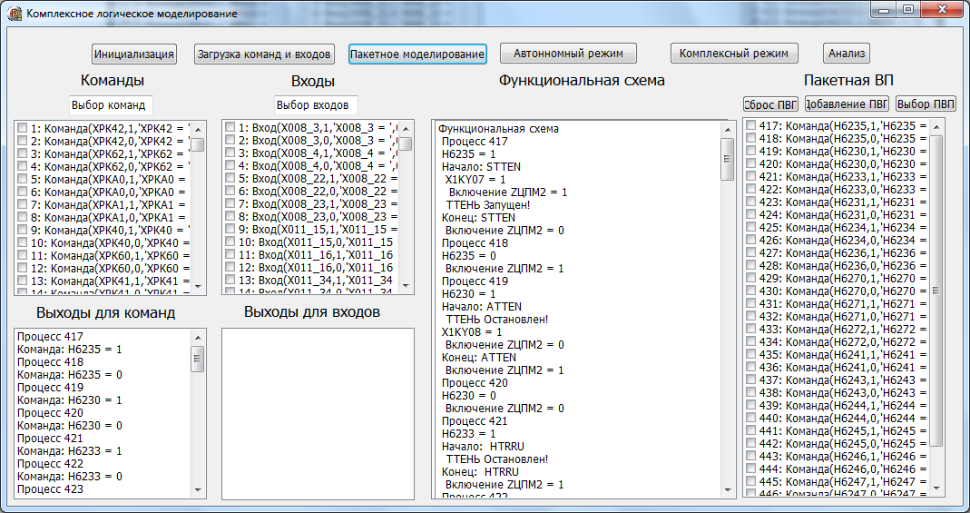Switch to Автоннномный режим
The width and height of the screenshot is (970, 513).
[x=568, y=54]
